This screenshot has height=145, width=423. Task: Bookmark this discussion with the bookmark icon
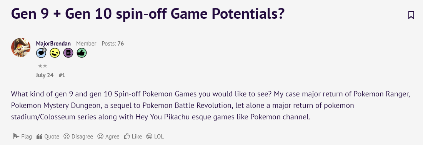click(x=411, y=15)
